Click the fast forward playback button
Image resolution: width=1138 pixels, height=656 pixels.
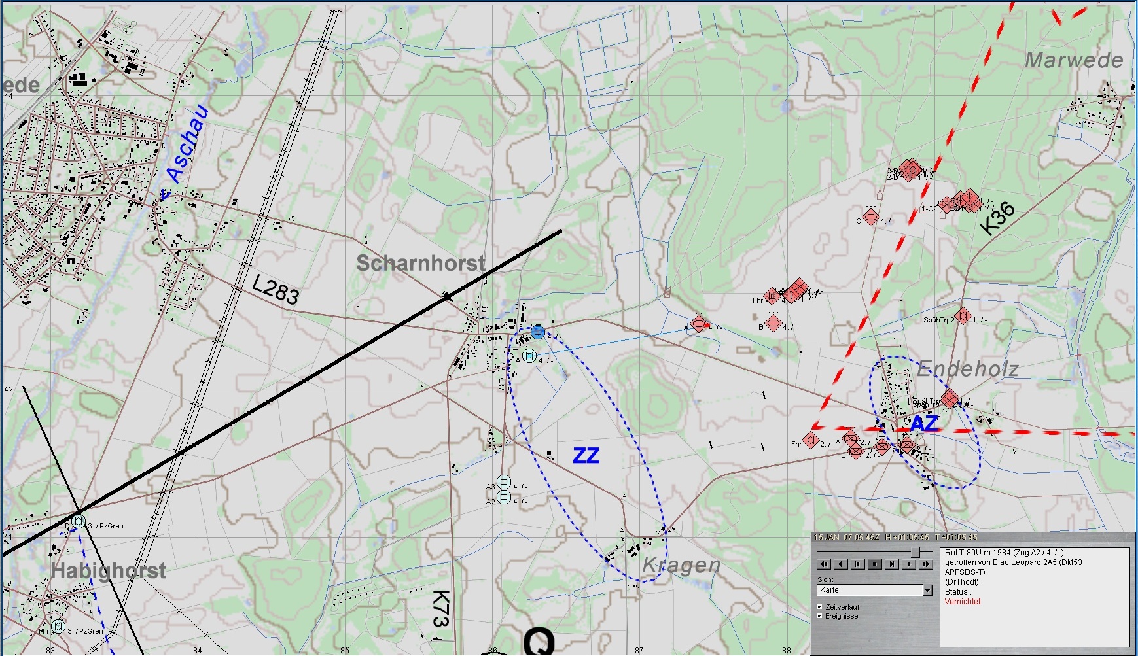[926, 564]
